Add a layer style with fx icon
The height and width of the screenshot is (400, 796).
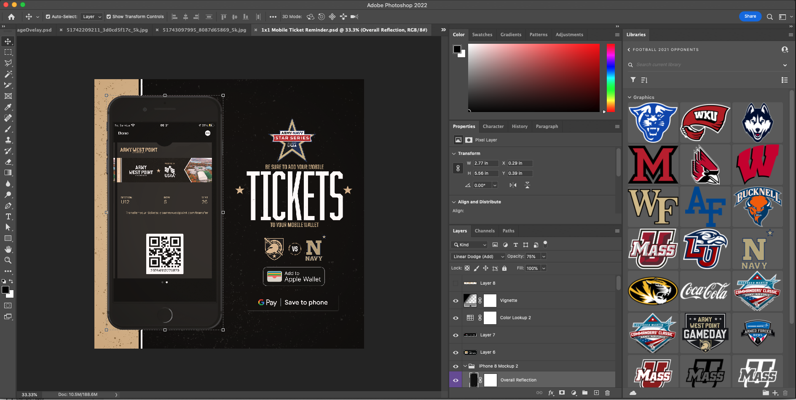[551, 392]
